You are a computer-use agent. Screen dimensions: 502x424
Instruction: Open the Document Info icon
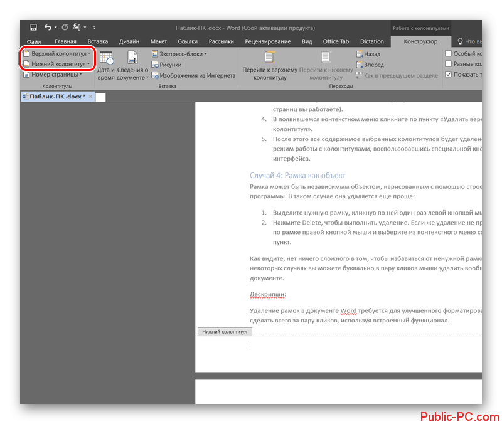[x=132, y=58]
